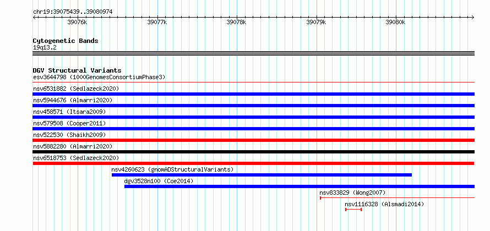Viewport: 490px width, 231px height.
Task: Click the 39076k ruler tick label
Action: (77, 22)
